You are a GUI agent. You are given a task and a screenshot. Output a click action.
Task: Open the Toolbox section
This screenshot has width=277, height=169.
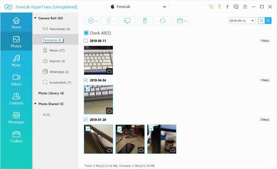click(x=16, y=136)
